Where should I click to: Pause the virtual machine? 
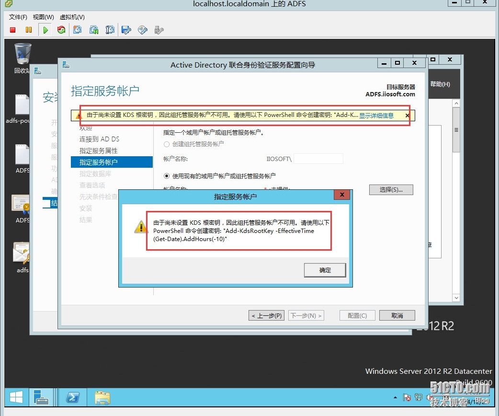[29, 30]
